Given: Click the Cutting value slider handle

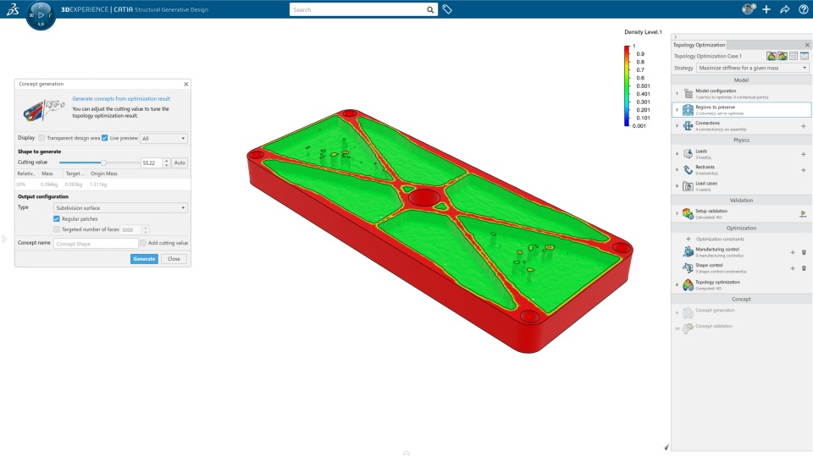Looking at the screenshot, I should click(103, 162).
